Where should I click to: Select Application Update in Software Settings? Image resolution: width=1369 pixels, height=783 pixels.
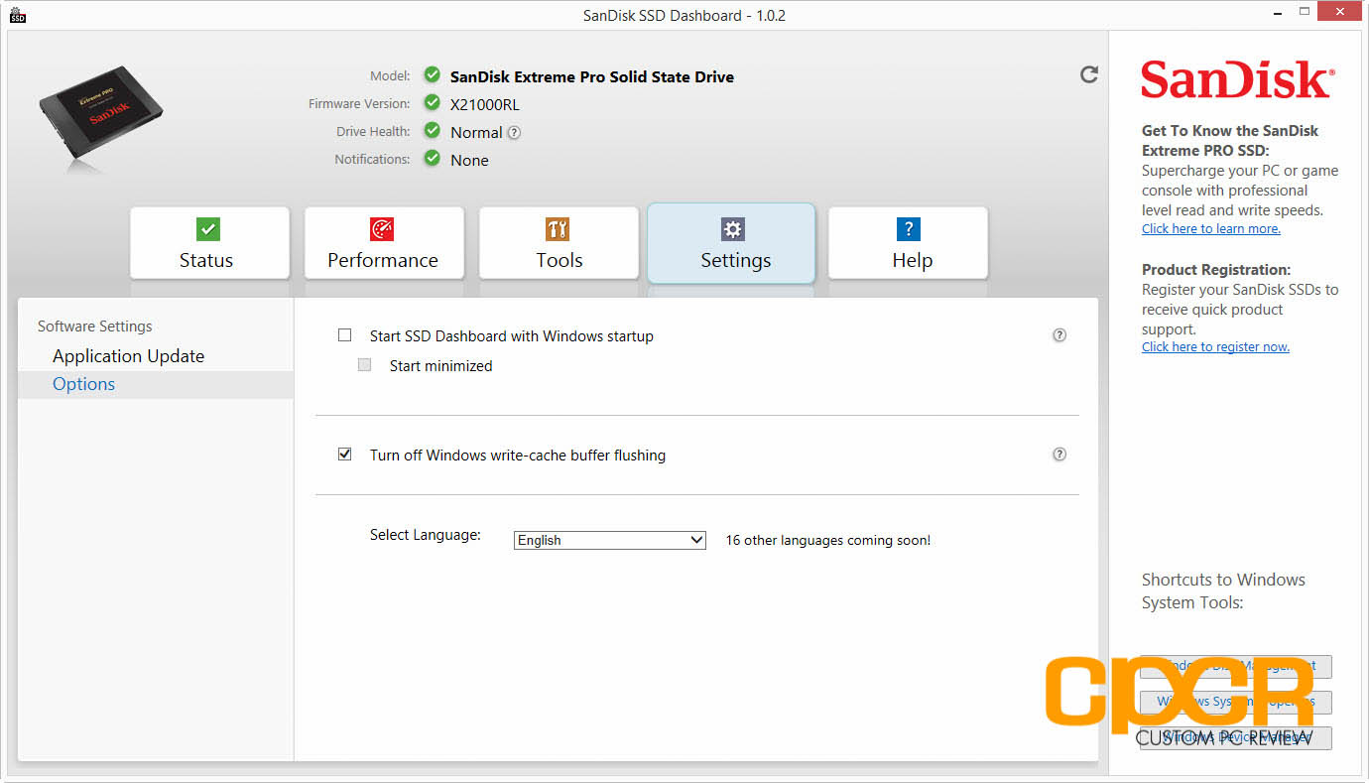[x=128, y=356]
